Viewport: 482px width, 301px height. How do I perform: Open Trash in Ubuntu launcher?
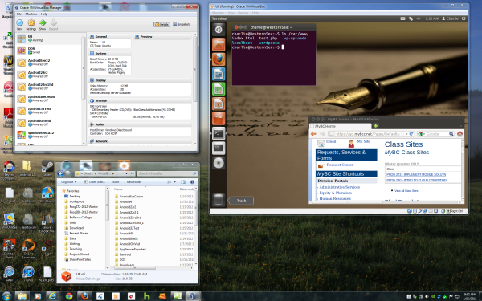tap(219, 200)
